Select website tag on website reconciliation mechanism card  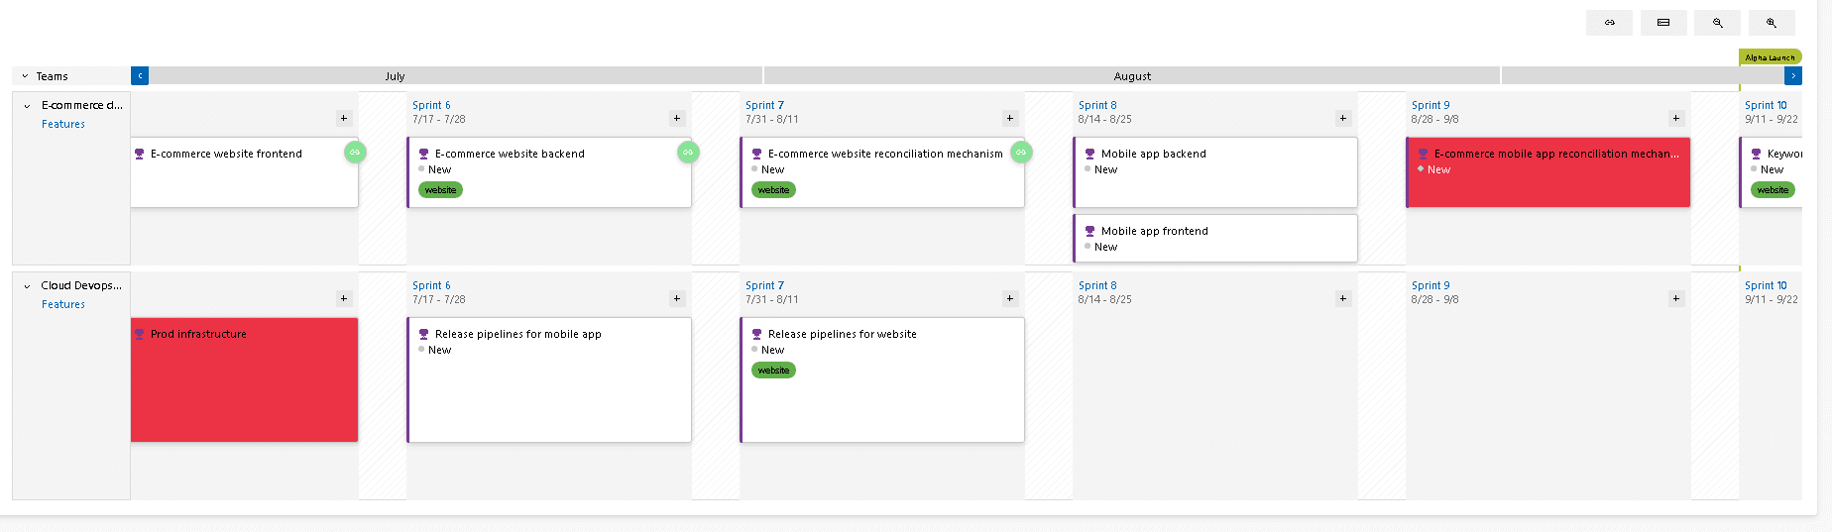click(774, 190)
